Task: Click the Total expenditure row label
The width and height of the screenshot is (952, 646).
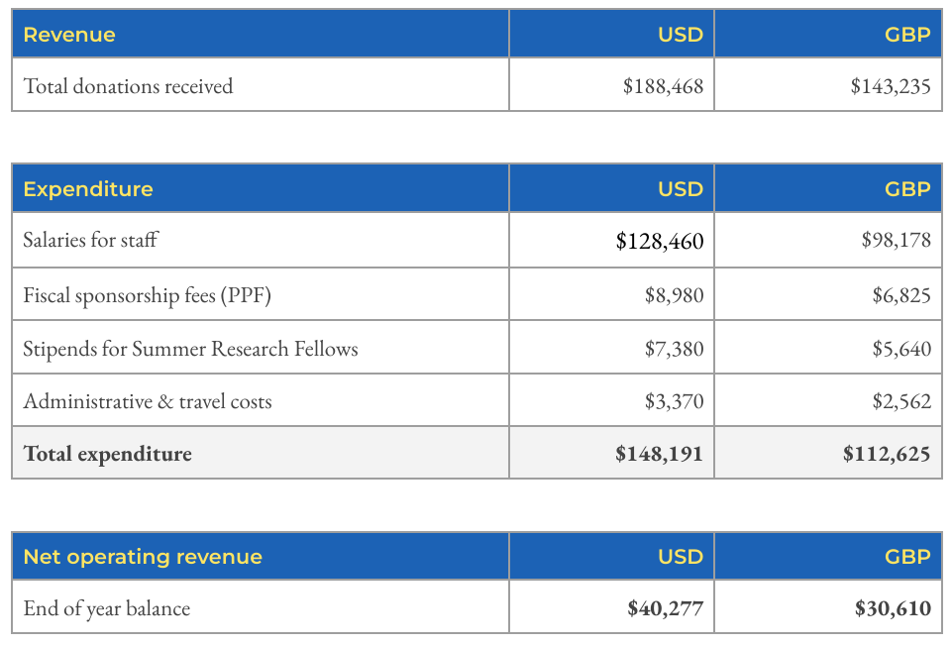Action: [107, 454]
